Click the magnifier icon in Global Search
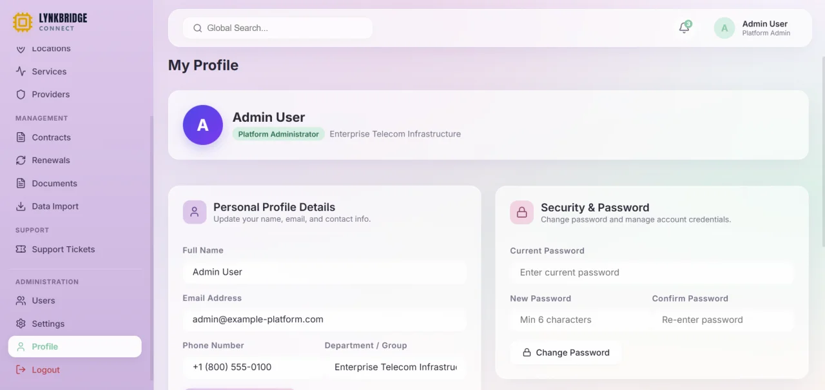This screenshot has height=390, width=825. (x=197, y=28)
